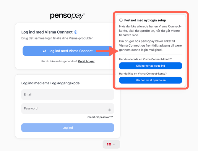The width and height of the screenshot is (198, 151).
Task: Click the Danish flag icon
Action: click(x=109, y=144)
